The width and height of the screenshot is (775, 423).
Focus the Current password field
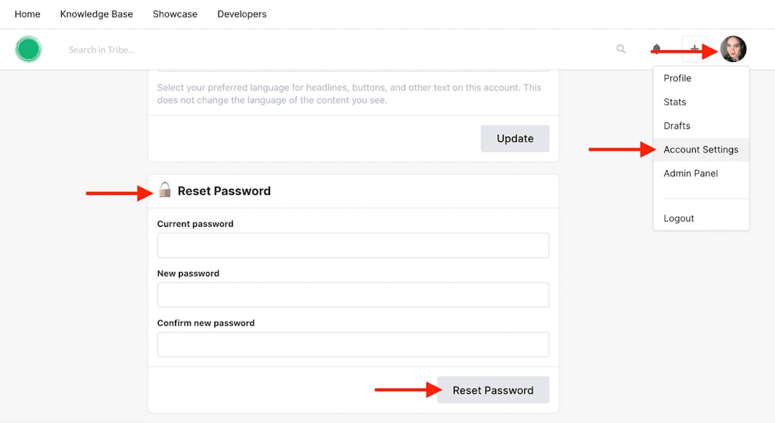(353, 246)
